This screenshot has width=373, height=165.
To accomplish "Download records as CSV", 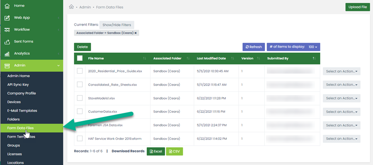I will coord(174,151).
